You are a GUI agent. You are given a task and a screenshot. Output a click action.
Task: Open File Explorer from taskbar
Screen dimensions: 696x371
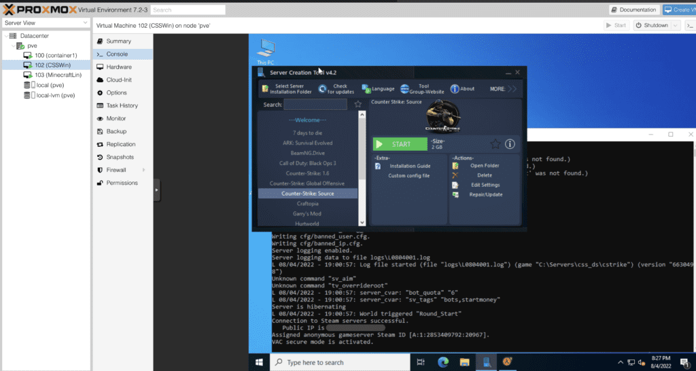coord(464,362)
